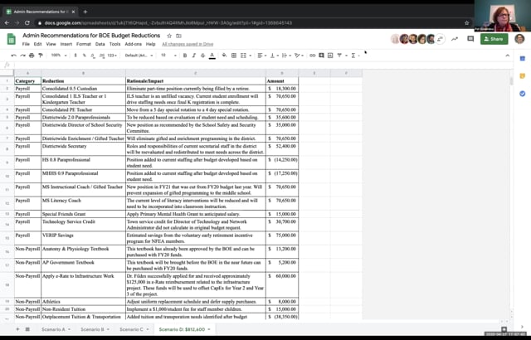Click the Redo toolbar icon
The image size is (531, 340).
coord(22,56)
